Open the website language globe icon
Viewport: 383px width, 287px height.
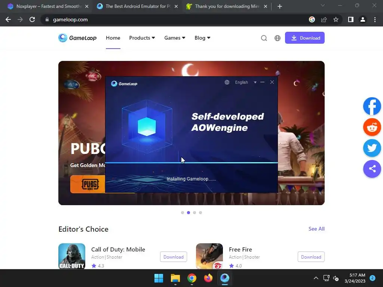[277, 38]
